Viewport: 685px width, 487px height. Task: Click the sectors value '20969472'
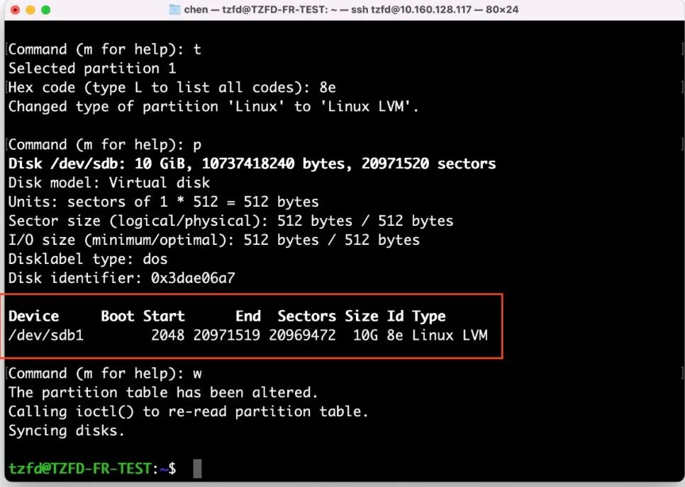(x=302, y=336)
